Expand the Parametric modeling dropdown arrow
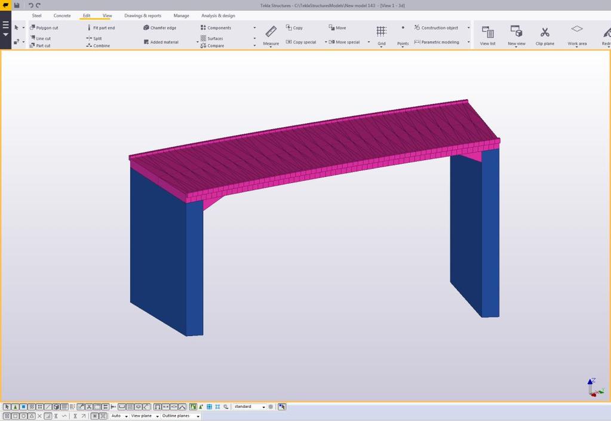 coord(468,42)
